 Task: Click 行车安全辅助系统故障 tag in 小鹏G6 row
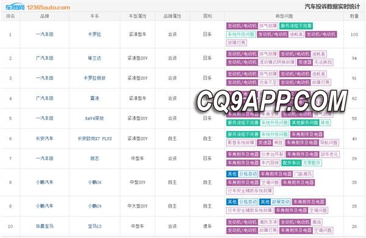coord(249,191)
